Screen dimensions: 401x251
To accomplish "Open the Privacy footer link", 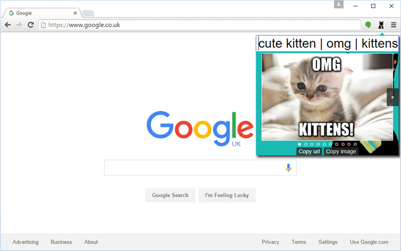I will point(270,242).
